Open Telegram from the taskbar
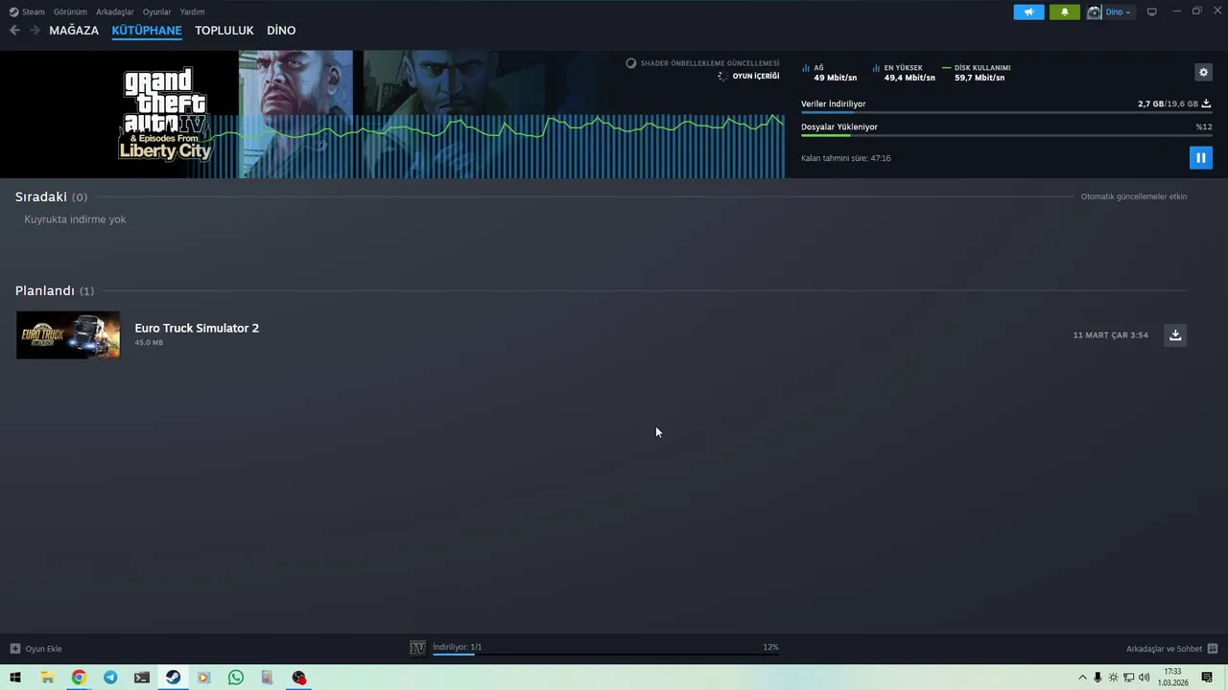This screenshot has width=1228, height=690. (x=110, y=678)
